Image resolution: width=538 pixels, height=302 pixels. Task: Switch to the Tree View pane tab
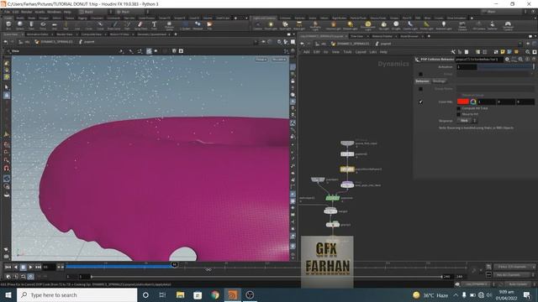pos(356,36)
